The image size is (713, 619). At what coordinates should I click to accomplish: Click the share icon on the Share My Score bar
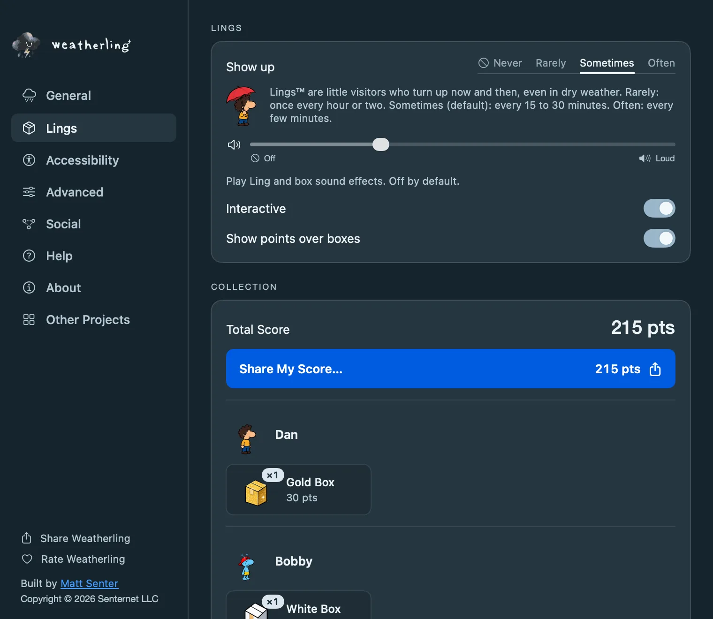click(655, 369)
